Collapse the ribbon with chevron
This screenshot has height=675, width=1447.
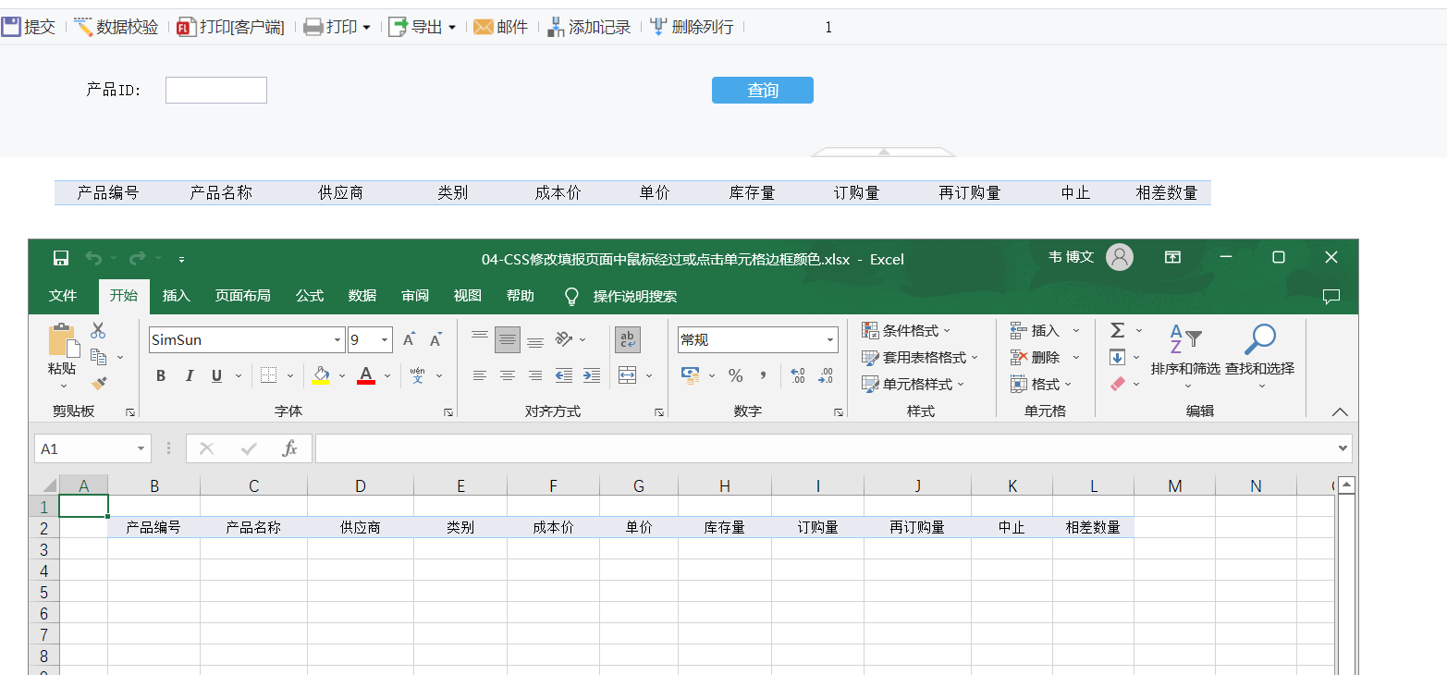tap(1340, 412)
